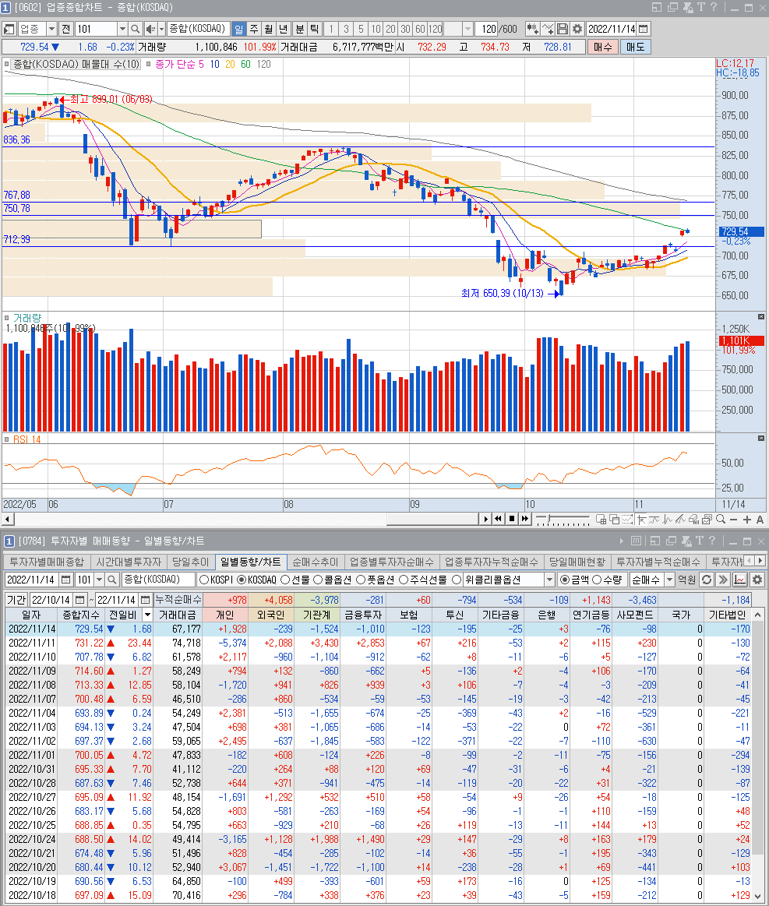
Task: Click the 기간 period button
Action: coord(16,601)
